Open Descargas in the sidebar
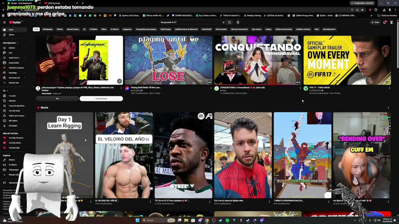Screen dimensions: 399x224 [x=14, y=126]
